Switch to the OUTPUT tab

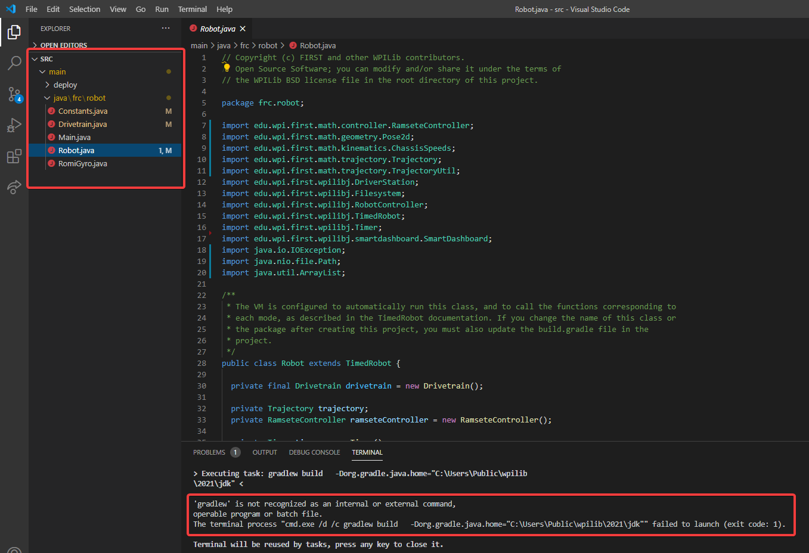(x=265, y=452)
